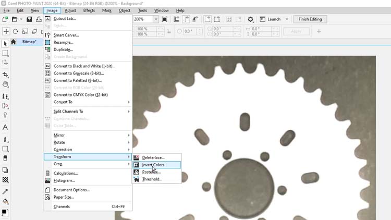Click the Print icon
Image resolution: width=391 pixels, height=220 pixels.
pyautogui.click(x=39, y=19)
